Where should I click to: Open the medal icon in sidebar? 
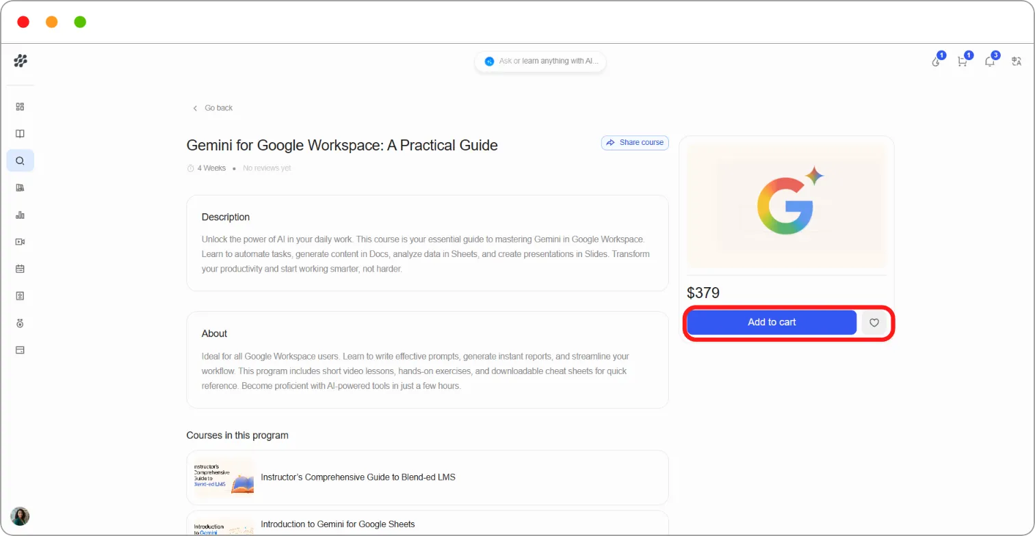(x=20, y=323)
